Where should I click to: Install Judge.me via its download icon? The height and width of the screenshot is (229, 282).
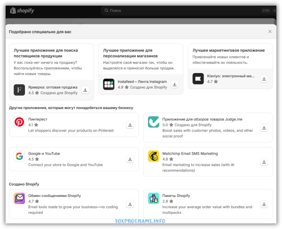click(x=264, y=128)
